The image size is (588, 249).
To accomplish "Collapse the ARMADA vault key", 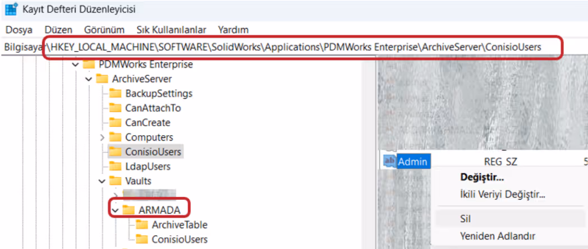I will (x=116, y=211).
